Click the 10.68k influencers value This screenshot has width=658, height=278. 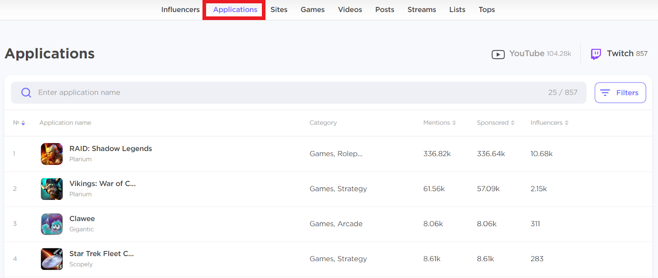[541, 154]
